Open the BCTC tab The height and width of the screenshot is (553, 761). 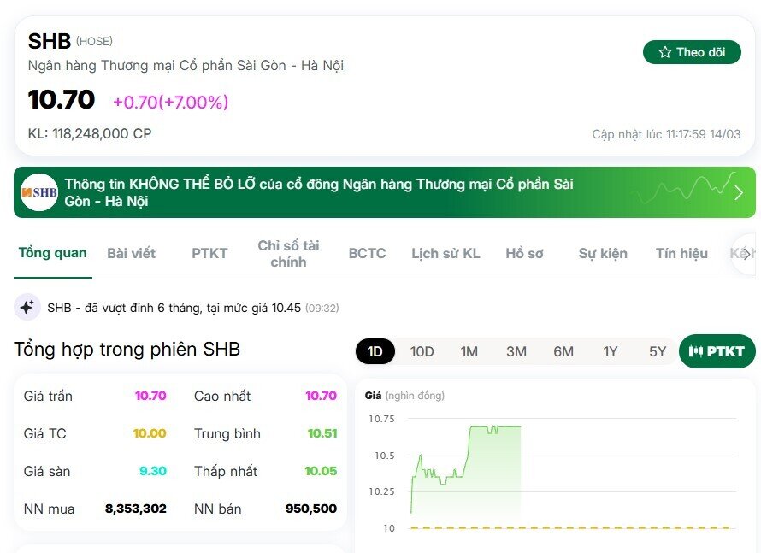click(x=367, y=253)
